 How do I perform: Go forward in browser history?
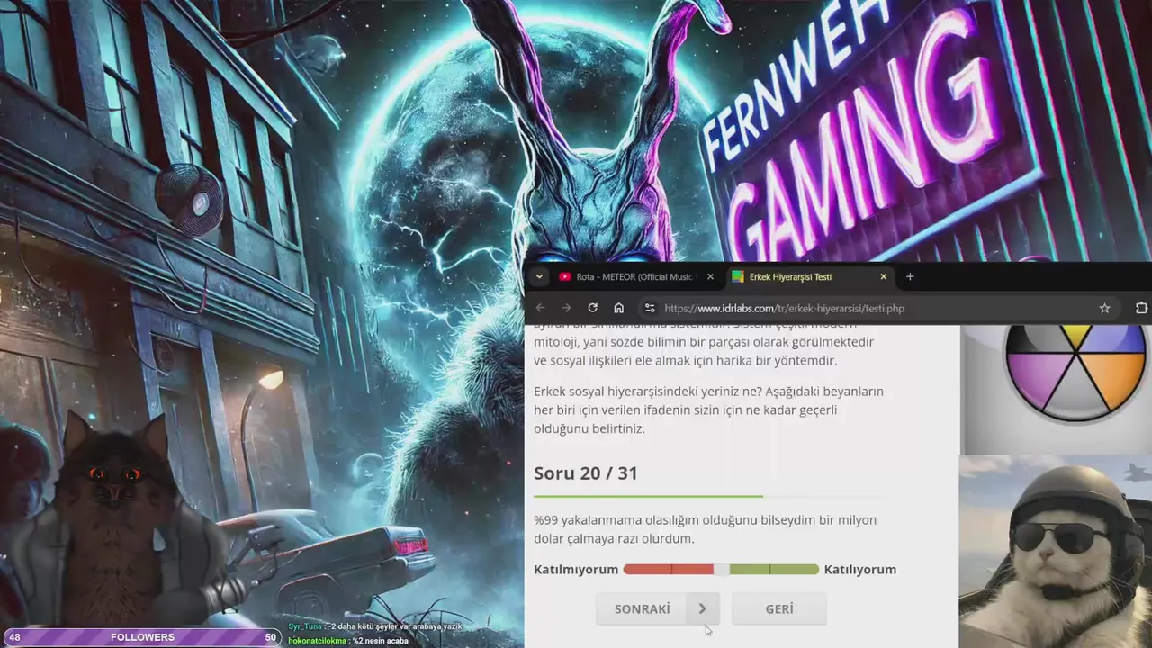click(x=566, y=308)
